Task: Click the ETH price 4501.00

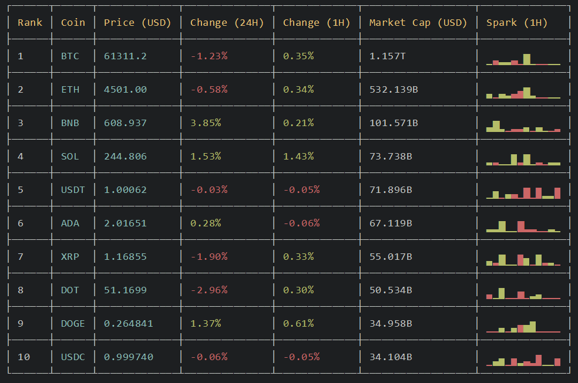Action: [125, 90]
